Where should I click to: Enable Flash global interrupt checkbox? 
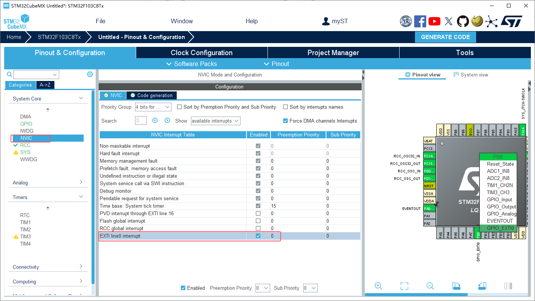point(258,221)
